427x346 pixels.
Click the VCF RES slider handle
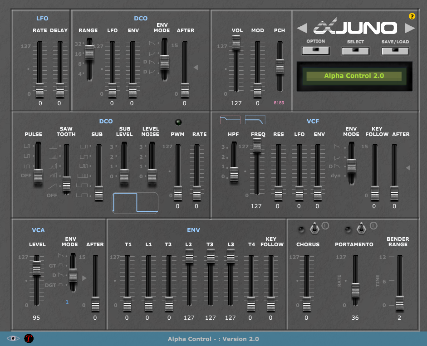pos(278,194)
